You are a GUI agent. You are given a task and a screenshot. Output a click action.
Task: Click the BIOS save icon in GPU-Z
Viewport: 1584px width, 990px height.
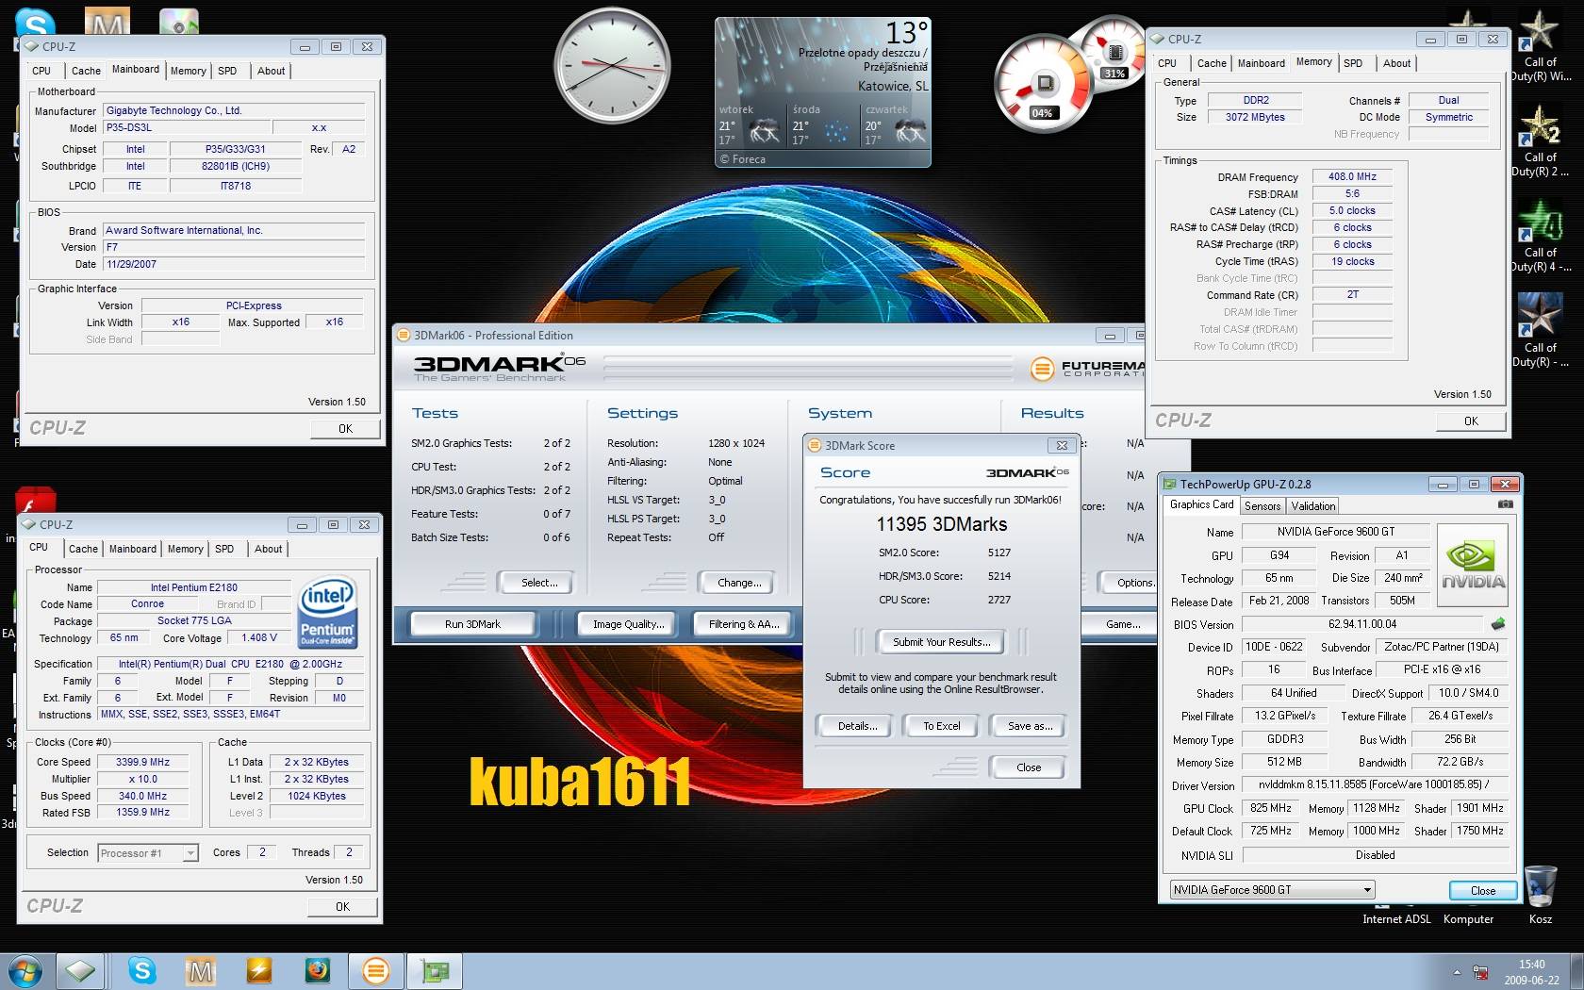click(1497, 624)
